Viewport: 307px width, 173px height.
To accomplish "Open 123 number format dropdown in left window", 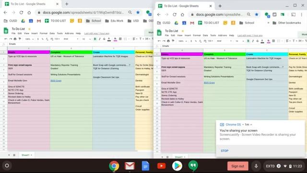I will [57, 39].
